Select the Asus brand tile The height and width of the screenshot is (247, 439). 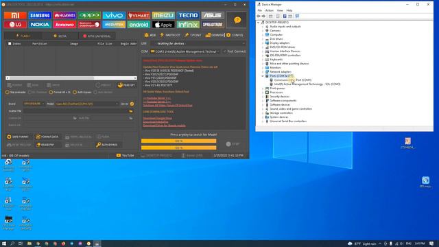pos(213,15)
